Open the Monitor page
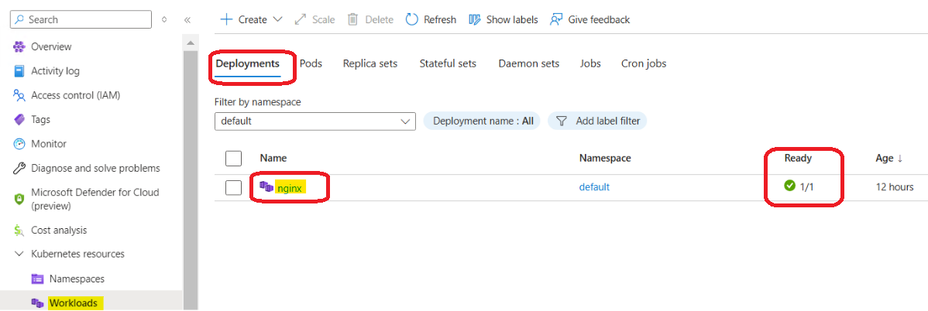 tap(48, 144)
